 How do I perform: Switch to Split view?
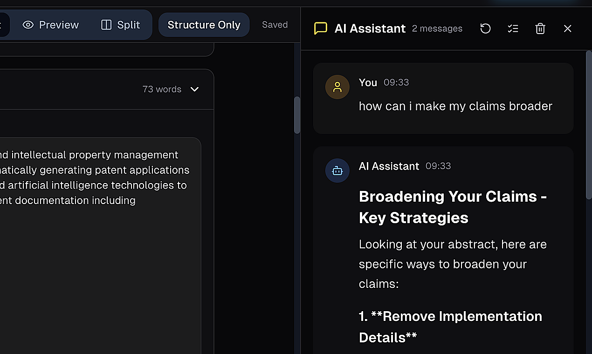click(x=120, y=25)
